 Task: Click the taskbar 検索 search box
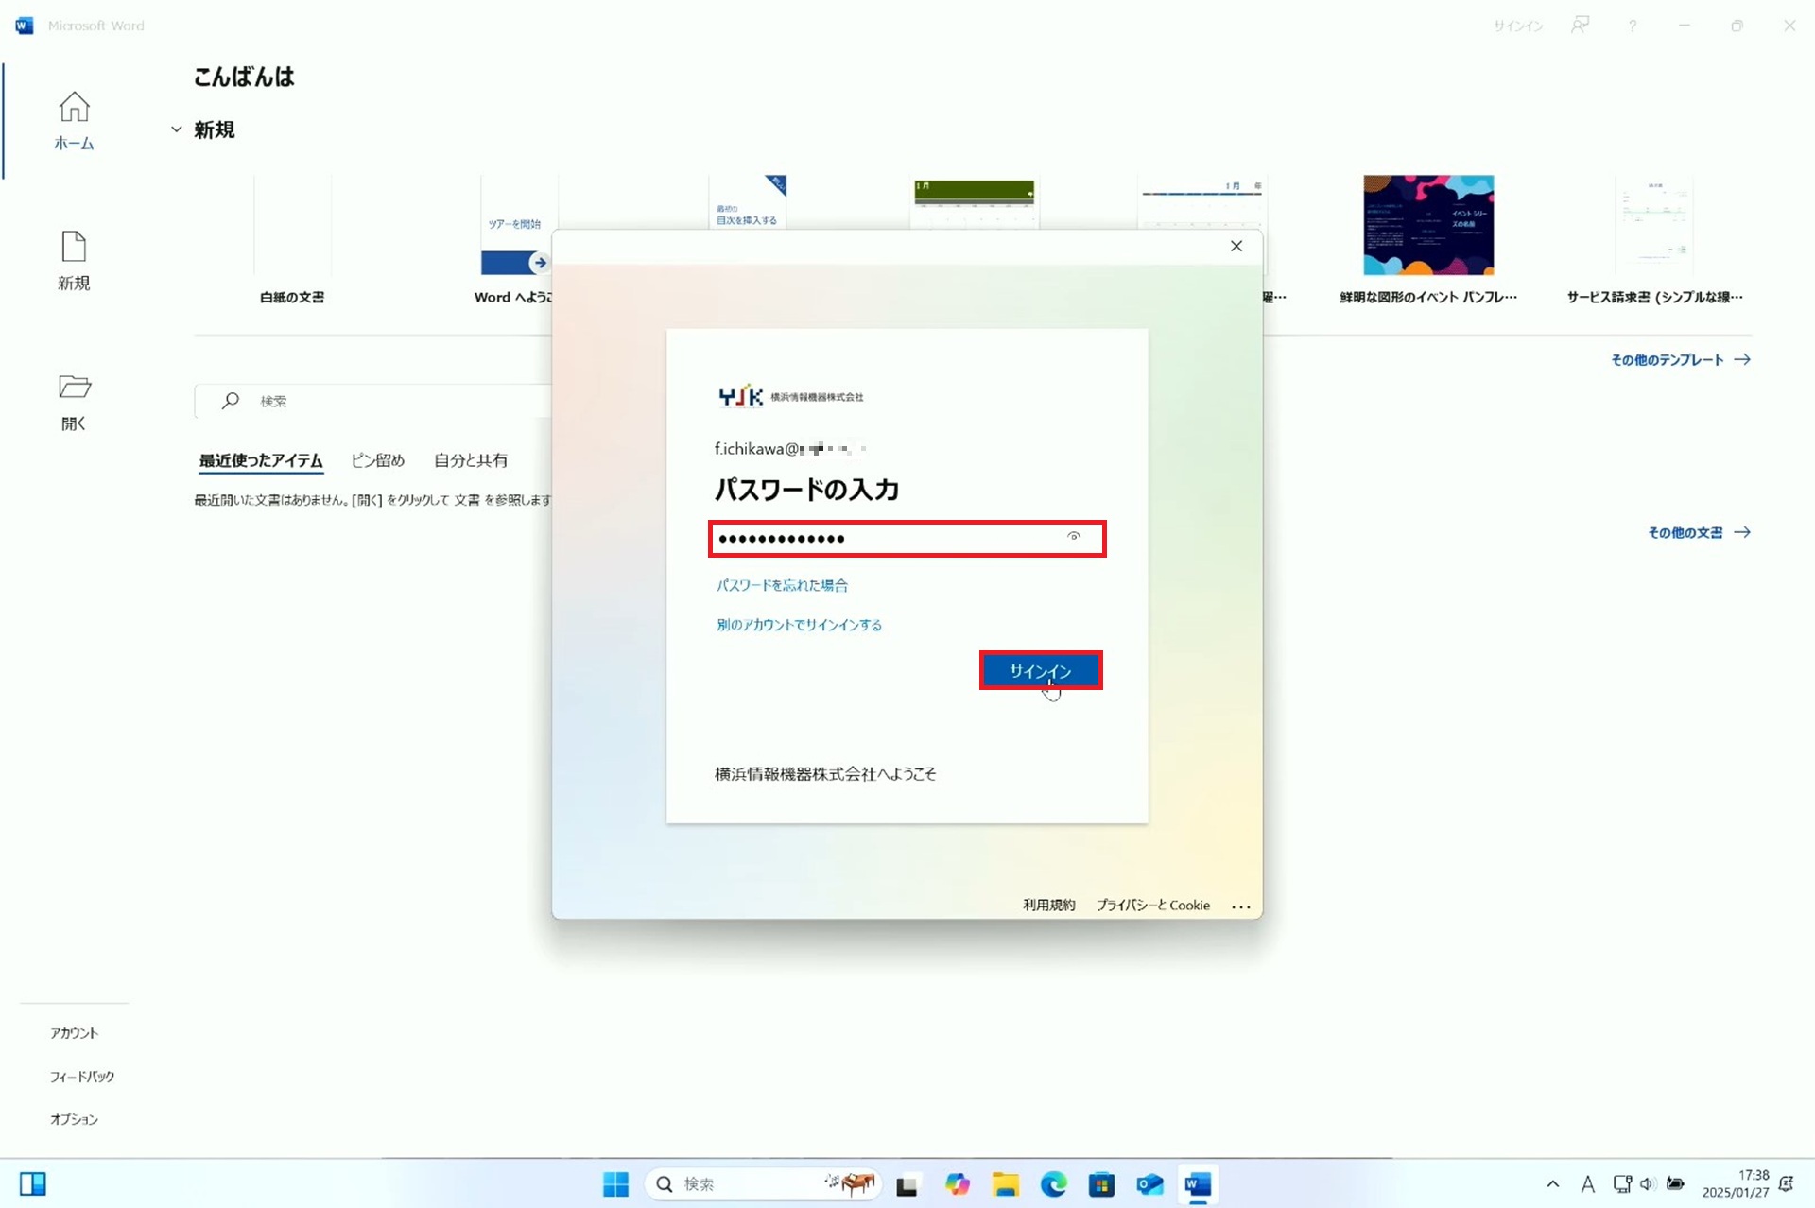762,1183
